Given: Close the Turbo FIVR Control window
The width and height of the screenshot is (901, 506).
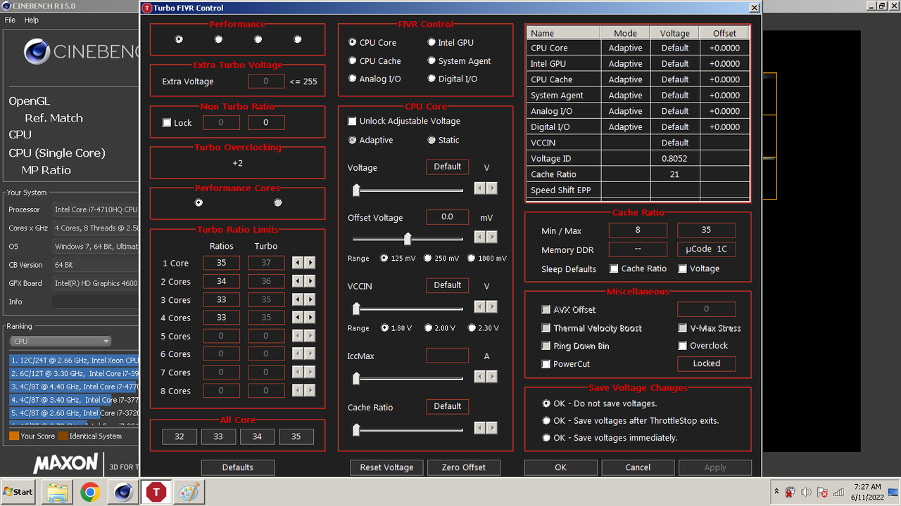Looking at the screenshot, I should click(x=754, y=8).
